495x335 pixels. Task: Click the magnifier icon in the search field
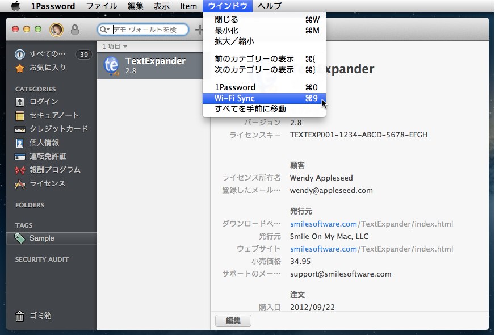103,30
